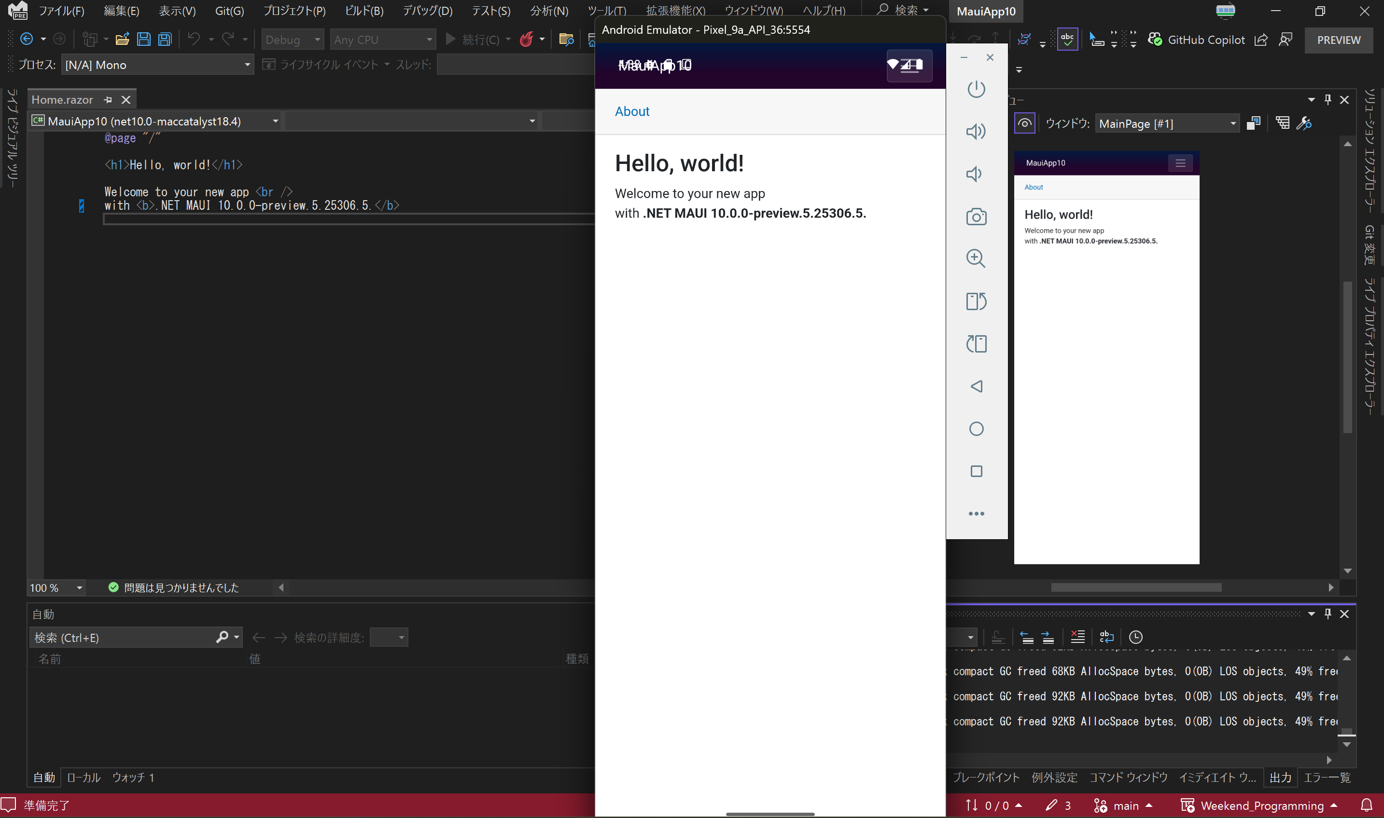The image size is (1384, 818).
Task: Click the About link in the emulator
Action: [x=631, y=111]
